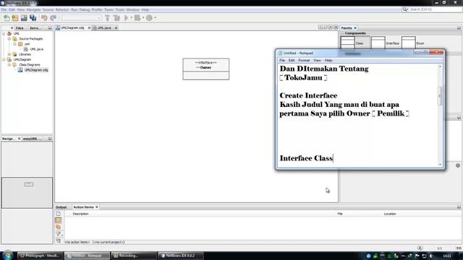463x260 pixels.
Task: Click the group tree icon in Action Items
Action: pyautogui.click(x=59, y=240)
